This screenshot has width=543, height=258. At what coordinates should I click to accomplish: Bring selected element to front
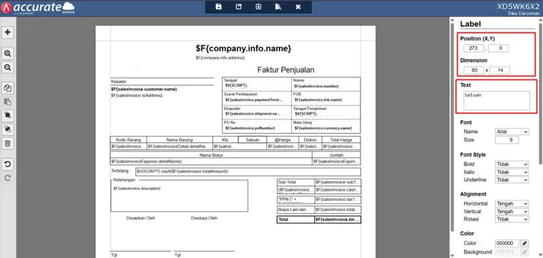tap(7, 115)
